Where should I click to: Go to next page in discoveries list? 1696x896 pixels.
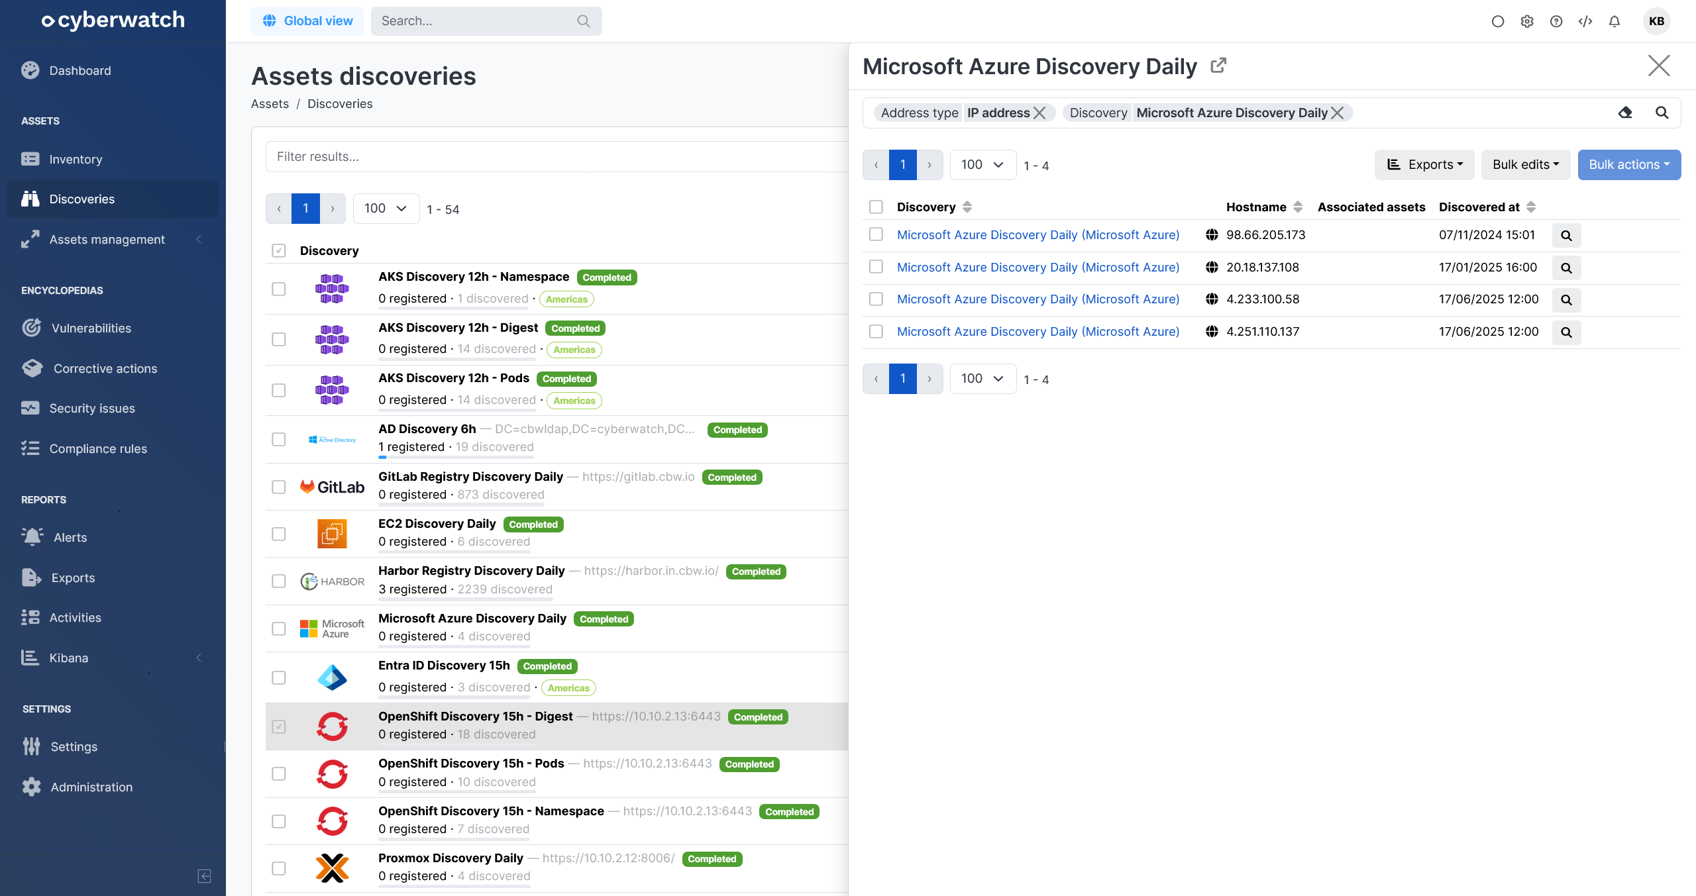(333, 209)
